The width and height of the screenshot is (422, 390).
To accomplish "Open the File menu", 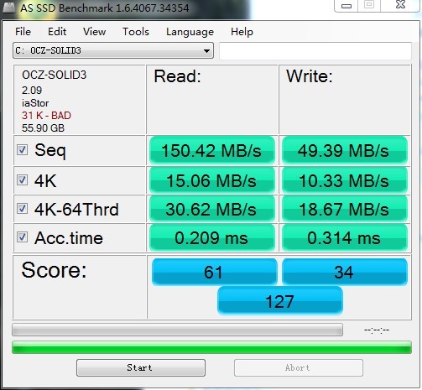I will click(23, 32).
